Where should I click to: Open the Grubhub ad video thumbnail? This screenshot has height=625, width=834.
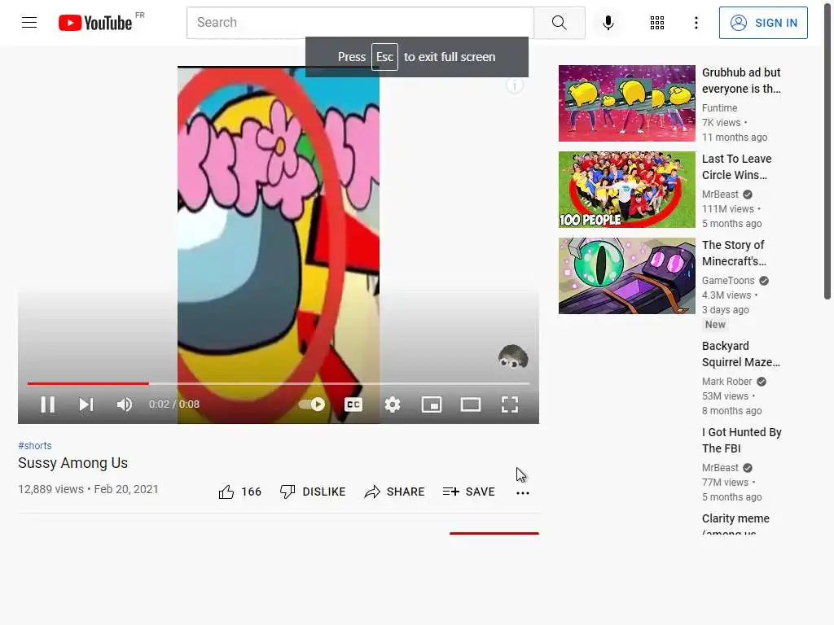626,103
